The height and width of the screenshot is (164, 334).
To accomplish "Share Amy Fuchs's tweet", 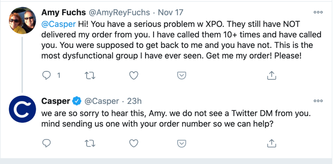I will click(271, 76).
